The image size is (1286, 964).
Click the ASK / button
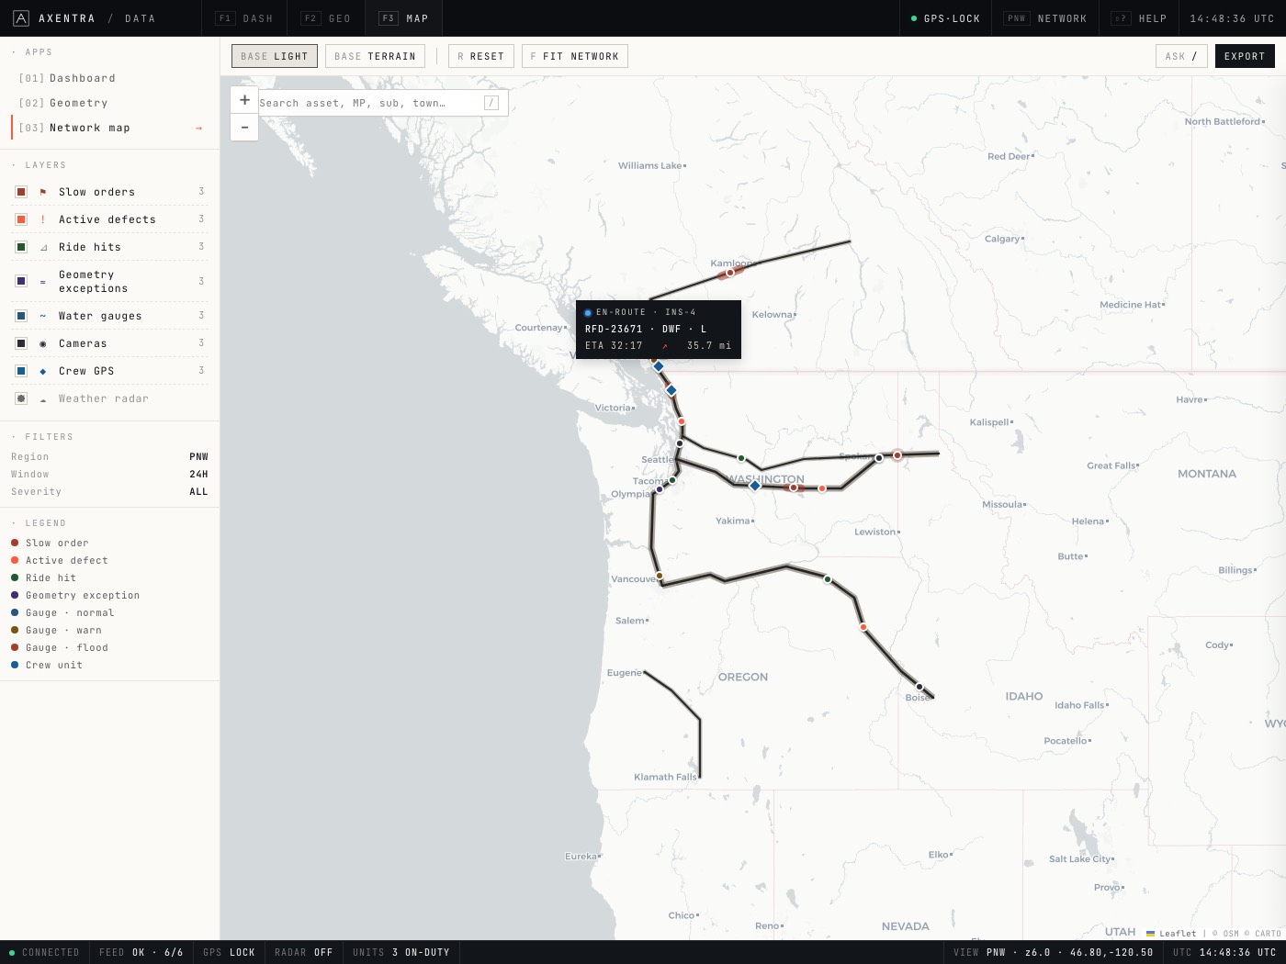(x=1181, y=56)
